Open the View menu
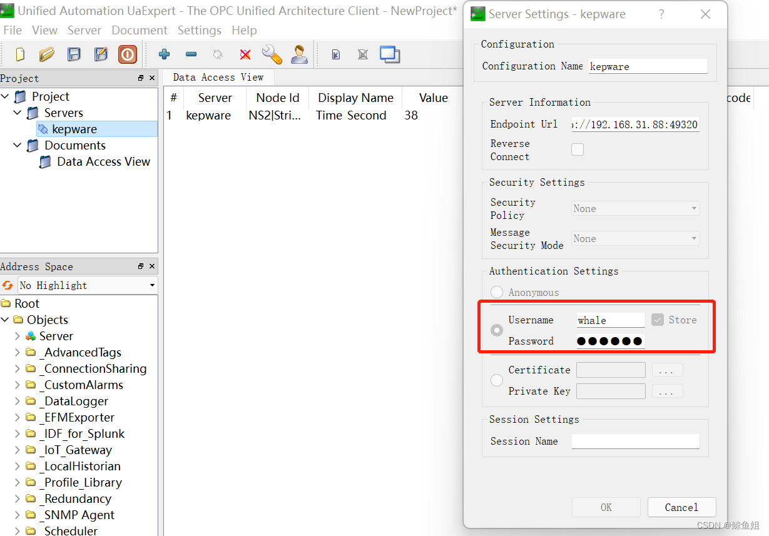The width and height of the screenshot is (769, 536). coord(45,30)
